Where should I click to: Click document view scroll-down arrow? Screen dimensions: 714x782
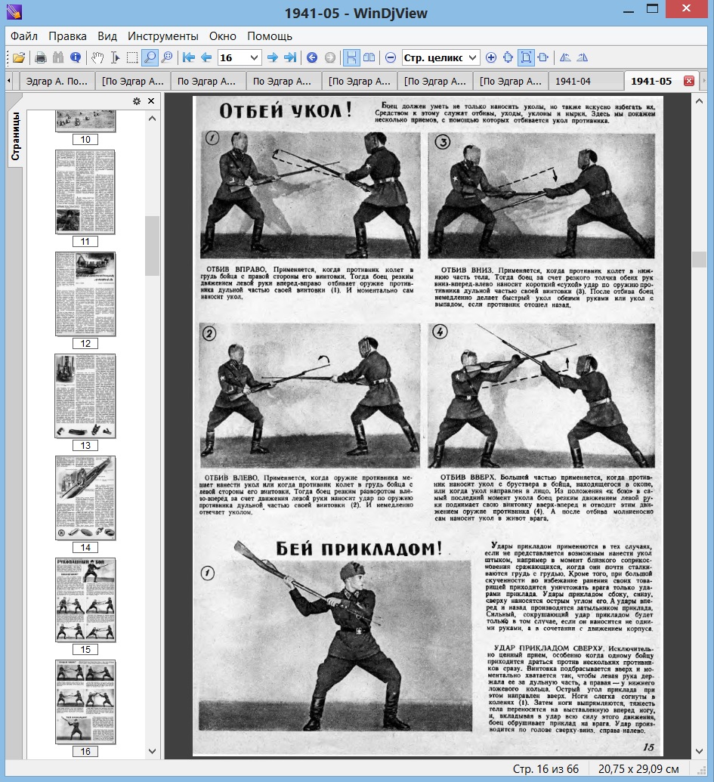pyautogui.click(x=699, y=751)
